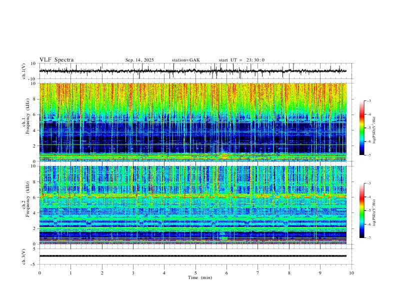This screenshot has height=306, width=396.
Task: Click the "station=GAK" header label
Action: click(185, 60)
